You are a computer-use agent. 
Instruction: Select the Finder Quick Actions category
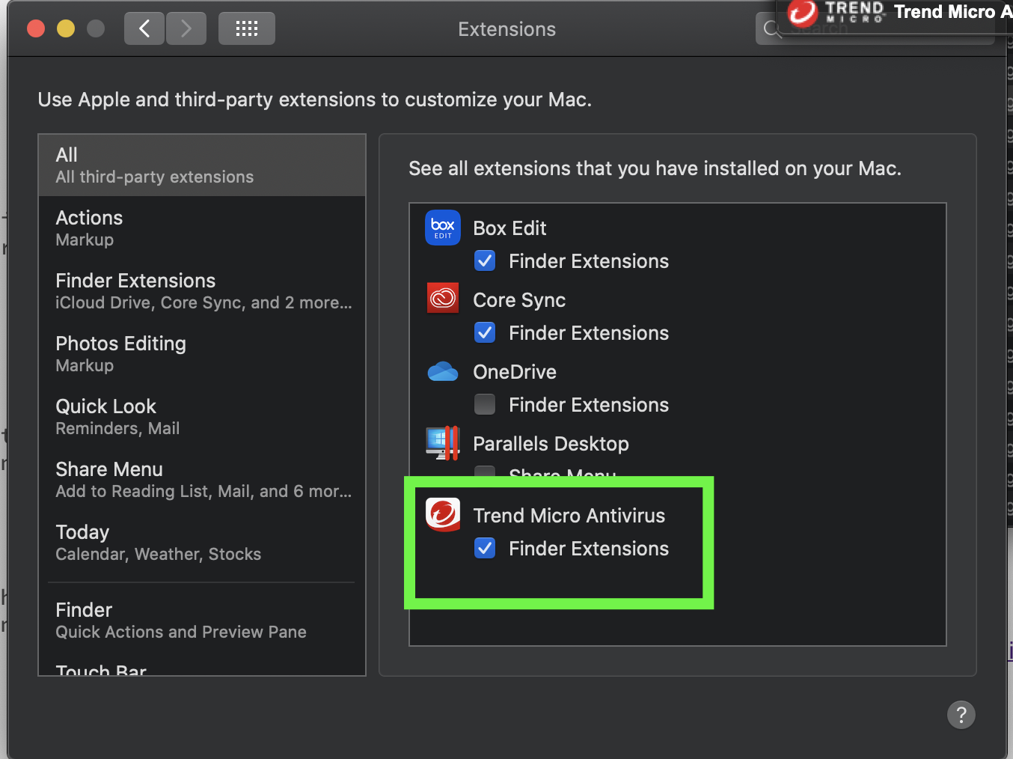click(x=202, y=621)
